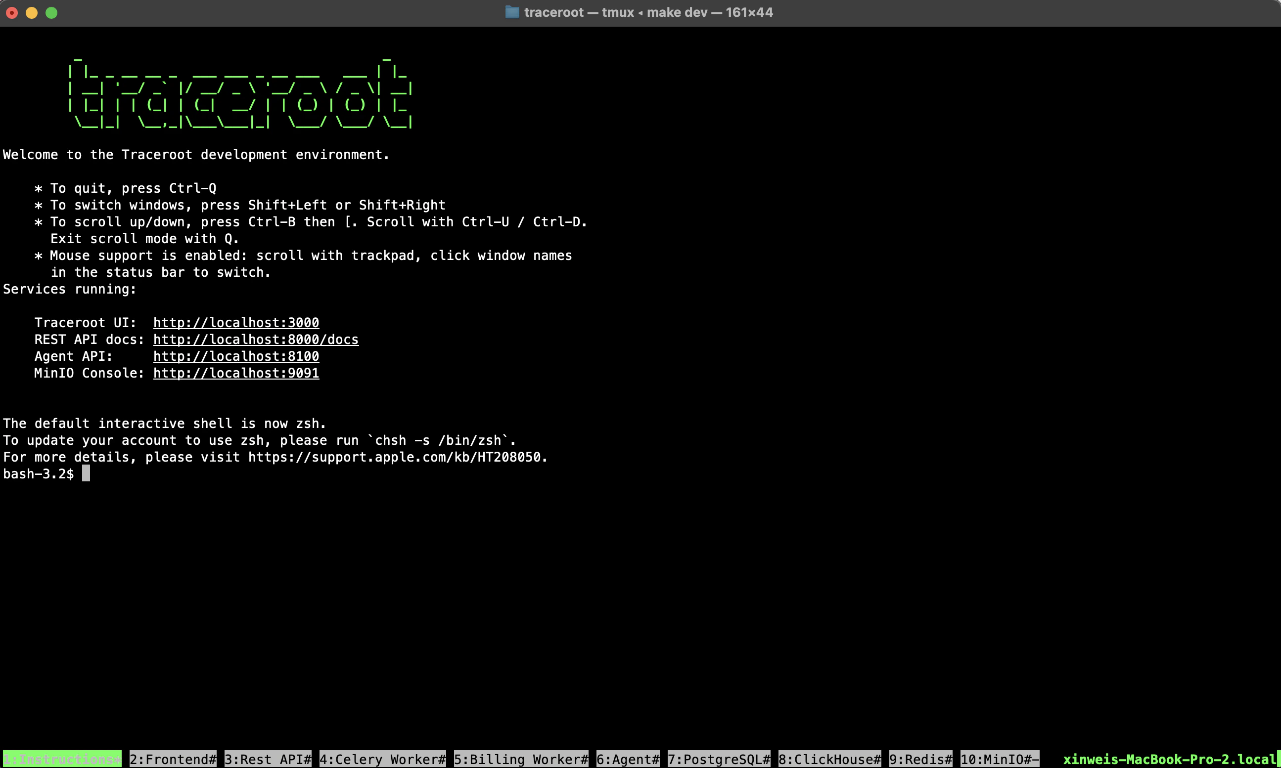Visit the Apple support HT208050 URL

(x=397, y=457)
